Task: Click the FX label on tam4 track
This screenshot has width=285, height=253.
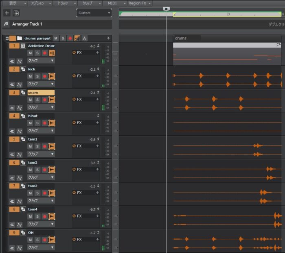Action: 79,216
